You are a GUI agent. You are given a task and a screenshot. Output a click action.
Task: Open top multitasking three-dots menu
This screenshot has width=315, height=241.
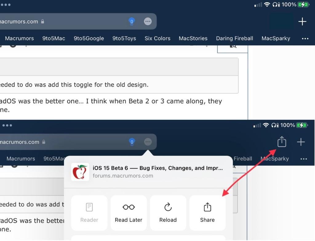coord(6,5)
